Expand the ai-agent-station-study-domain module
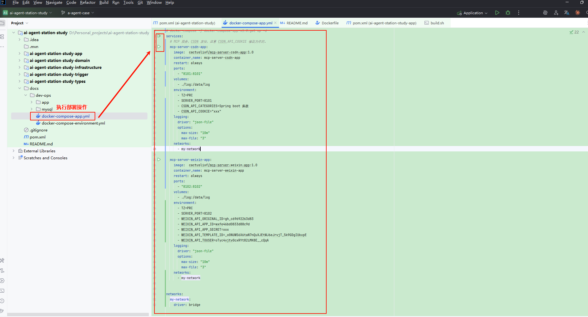The image size is (588, 317). pyautogui.click(x=20, y=61)
